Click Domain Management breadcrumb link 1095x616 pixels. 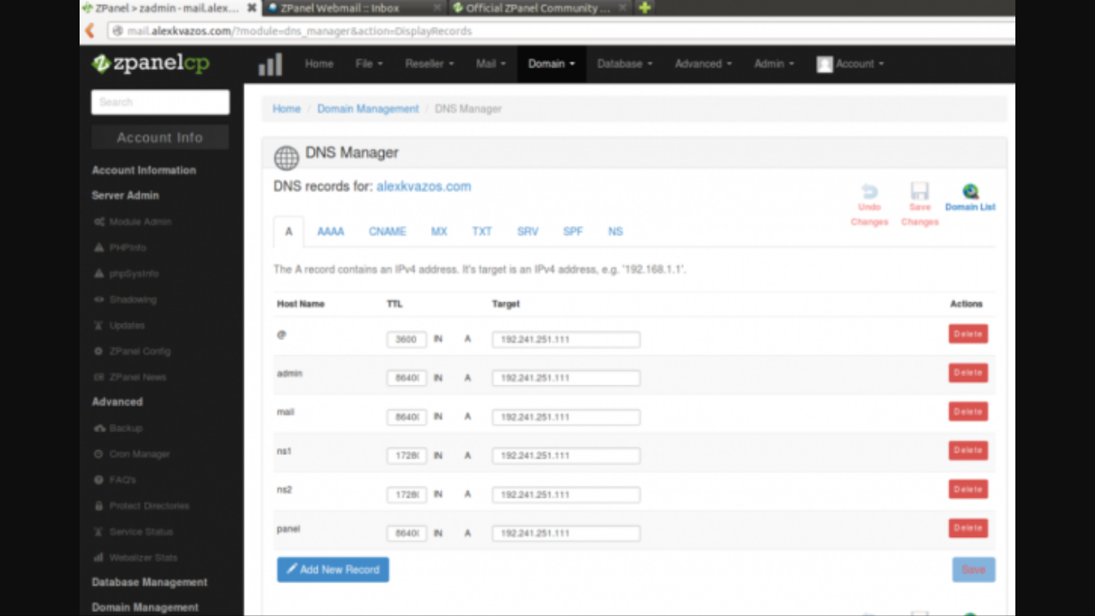[368, 108]
